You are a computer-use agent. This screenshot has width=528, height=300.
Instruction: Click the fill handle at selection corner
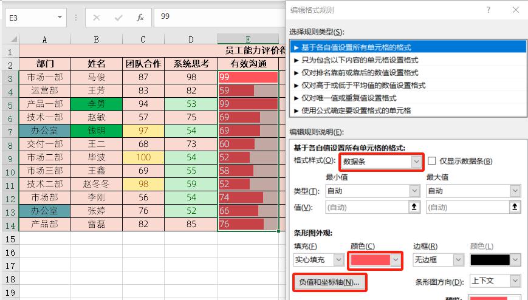click(x=279, y=231)
